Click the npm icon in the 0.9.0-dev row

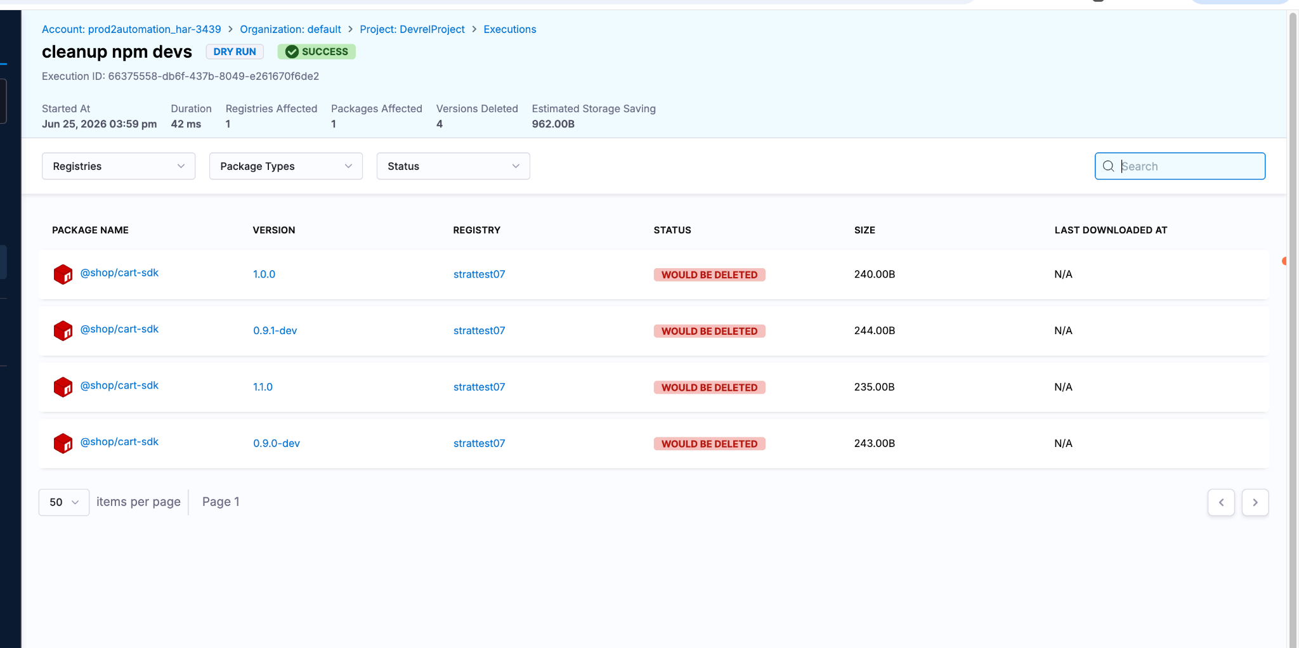(63, 444)
